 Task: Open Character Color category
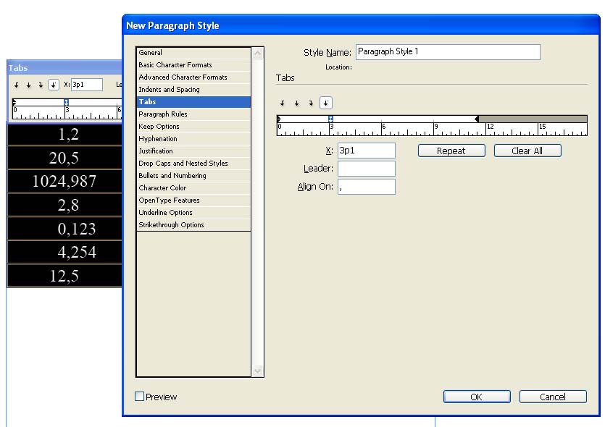[193, 188]
